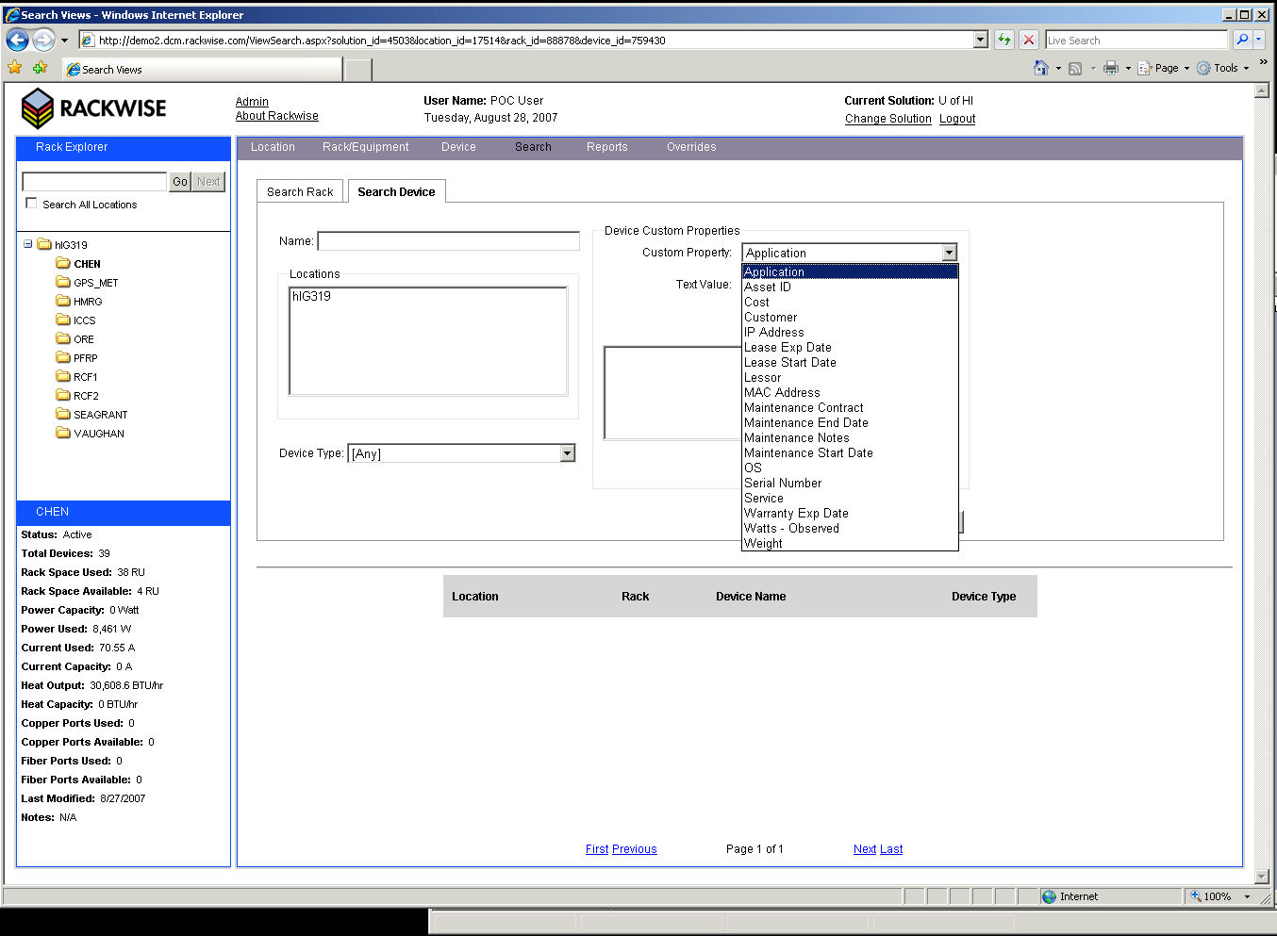
Task: Choose IP Address from the property list
Action: (773, 333)
